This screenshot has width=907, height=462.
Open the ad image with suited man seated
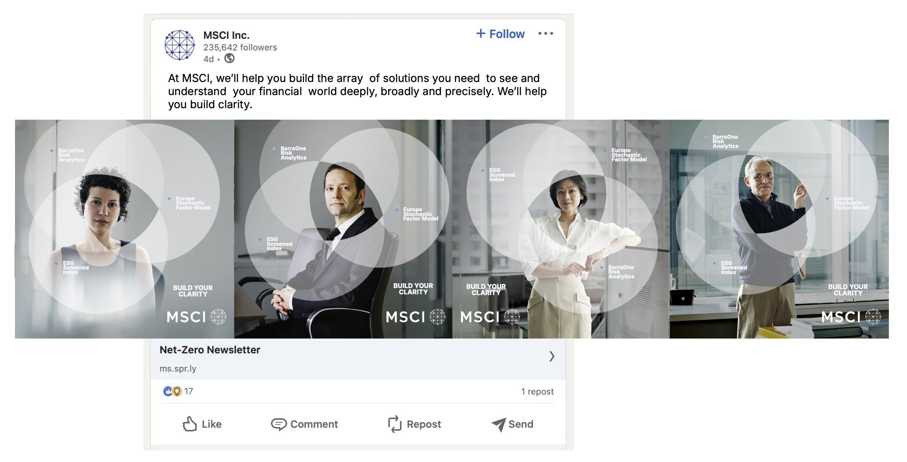(343, 229)
